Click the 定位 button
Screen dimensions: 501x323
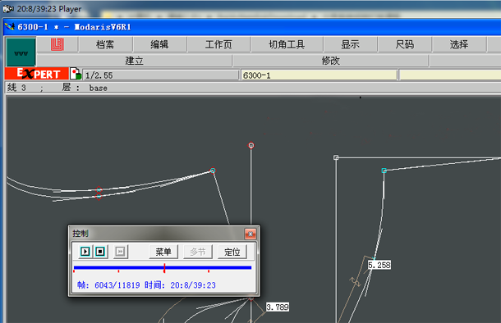[232, 252]
